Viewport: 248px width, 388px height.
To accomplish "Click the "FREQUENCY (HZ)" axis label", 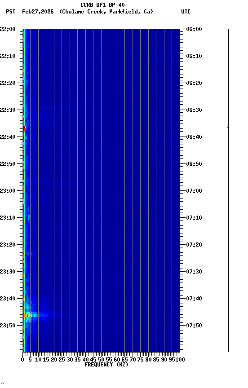I will click(x=106, y=365).
